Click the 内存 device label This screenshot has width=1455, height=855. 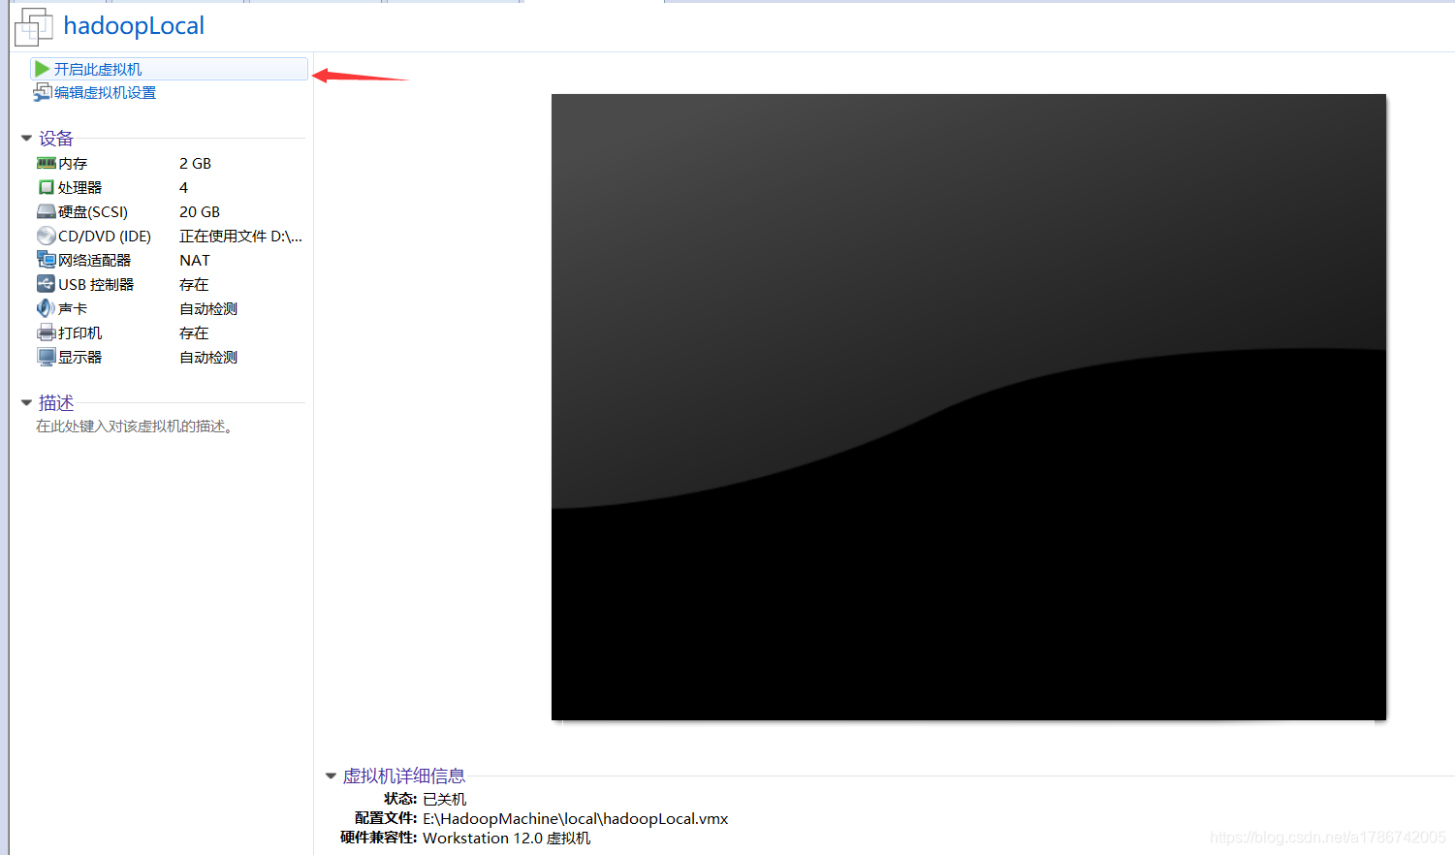coord(73,164)
